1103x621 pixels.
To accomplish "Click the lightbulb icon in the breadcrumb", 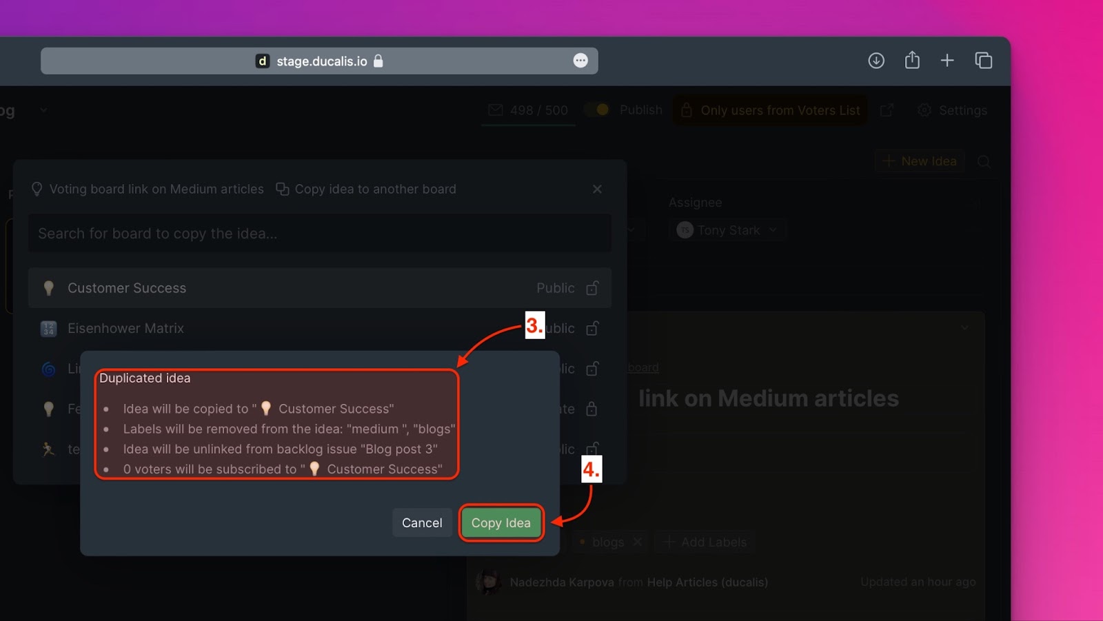I will tap(37, 189).
